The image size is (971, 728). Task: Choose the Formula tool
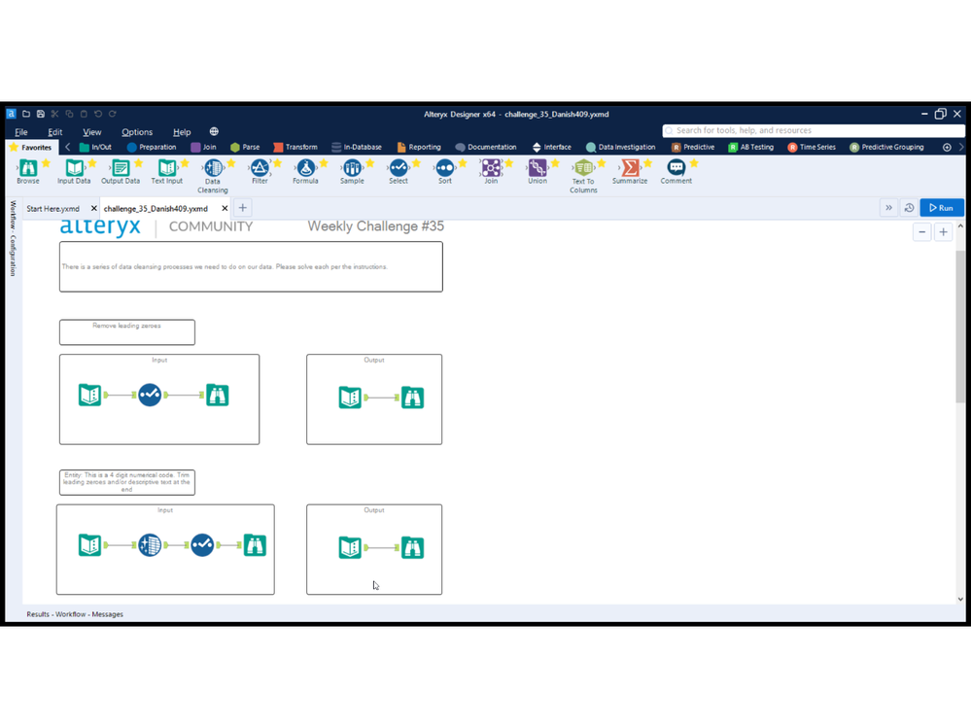pos(305,171)
